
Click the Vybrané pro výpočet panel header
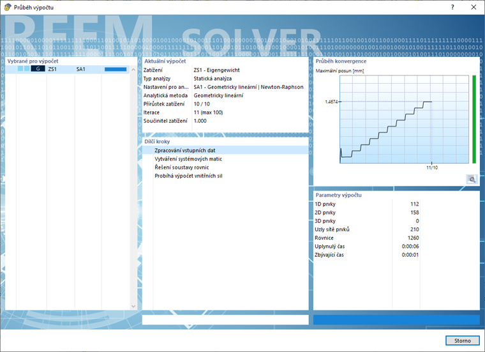pos(33,61)
